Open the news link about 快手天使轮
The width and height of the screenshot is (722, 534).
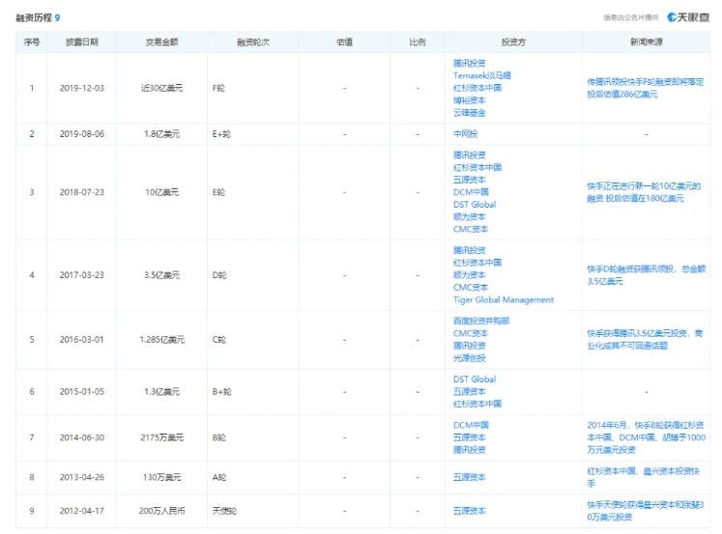645,511
